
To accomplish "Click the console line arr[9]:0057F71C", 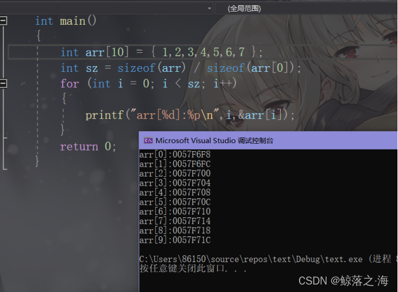I will (x=175, y=240).
